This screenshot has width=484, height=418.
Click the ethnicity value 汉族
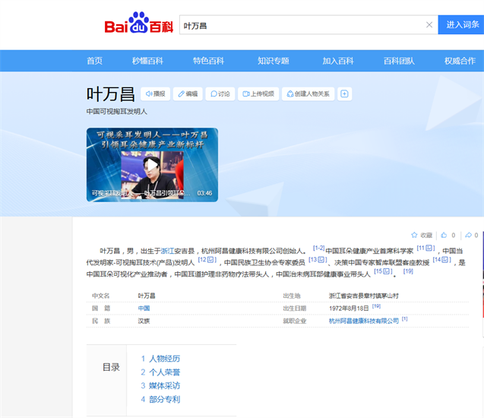point(144,321)
